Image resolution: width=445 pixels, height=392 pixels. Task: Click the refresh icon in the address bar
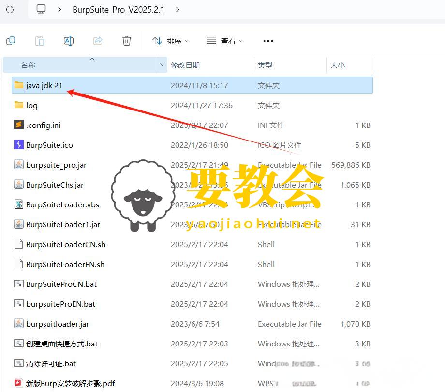click(10, 9)
